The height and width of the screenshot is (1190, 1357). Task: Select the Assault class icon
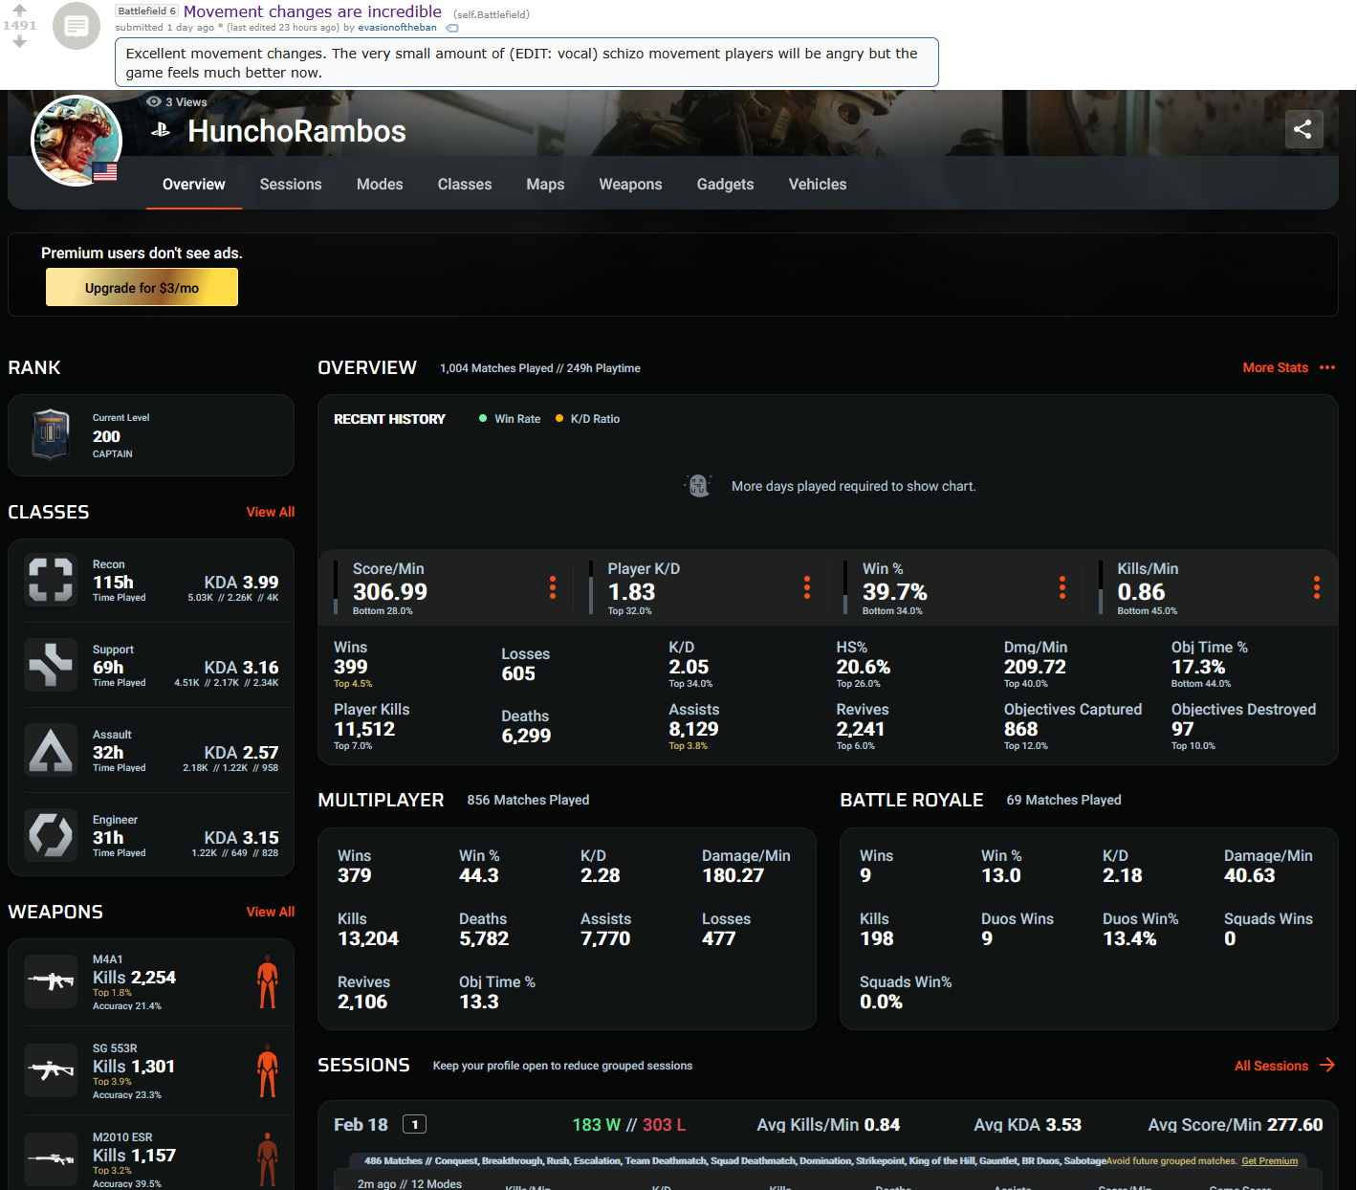[x=51, y=750]
